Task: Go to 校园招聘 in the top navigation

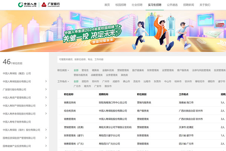Action: pyautogui.click(x=121, y=5)
